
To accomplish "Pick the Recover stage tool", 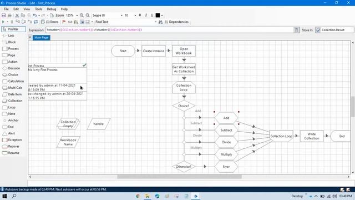I will (11, 147).
